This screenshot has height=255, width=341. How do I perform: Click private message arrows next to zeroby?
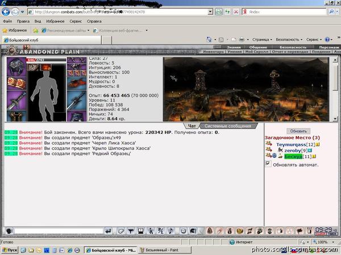[269, 150]
